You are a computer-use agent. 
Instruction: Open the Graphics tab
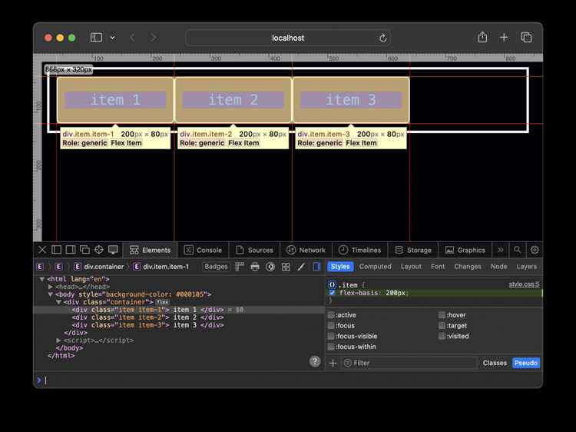[x=465, y=250]
